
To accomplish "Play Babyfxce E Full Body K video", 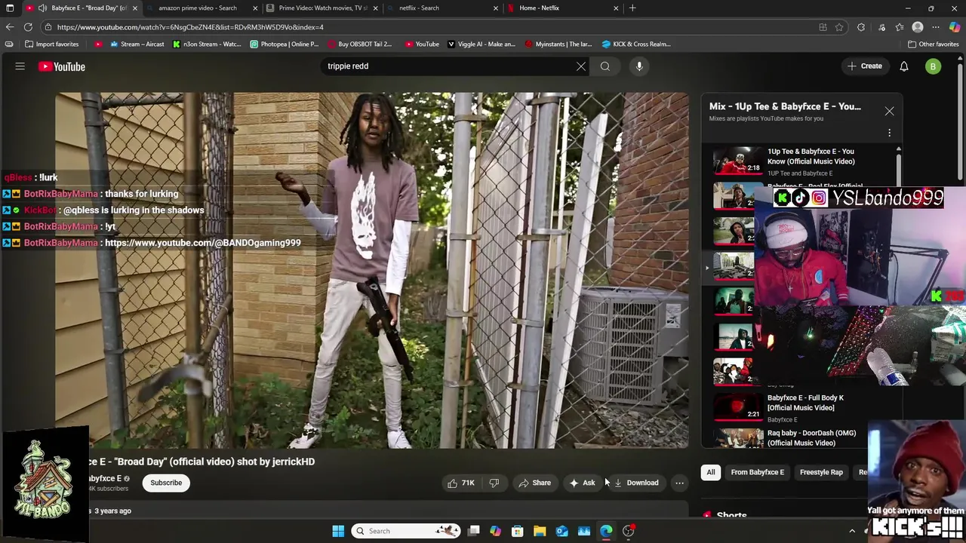I will pyautogui.click(x=805, y=403).
